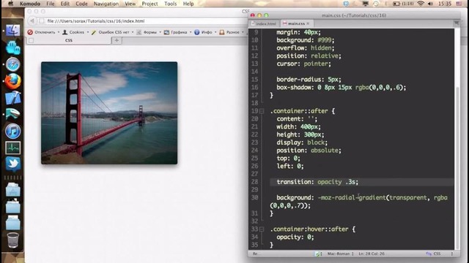
Task: Expand the Инфо dropdown arrow
Action: 215,32
